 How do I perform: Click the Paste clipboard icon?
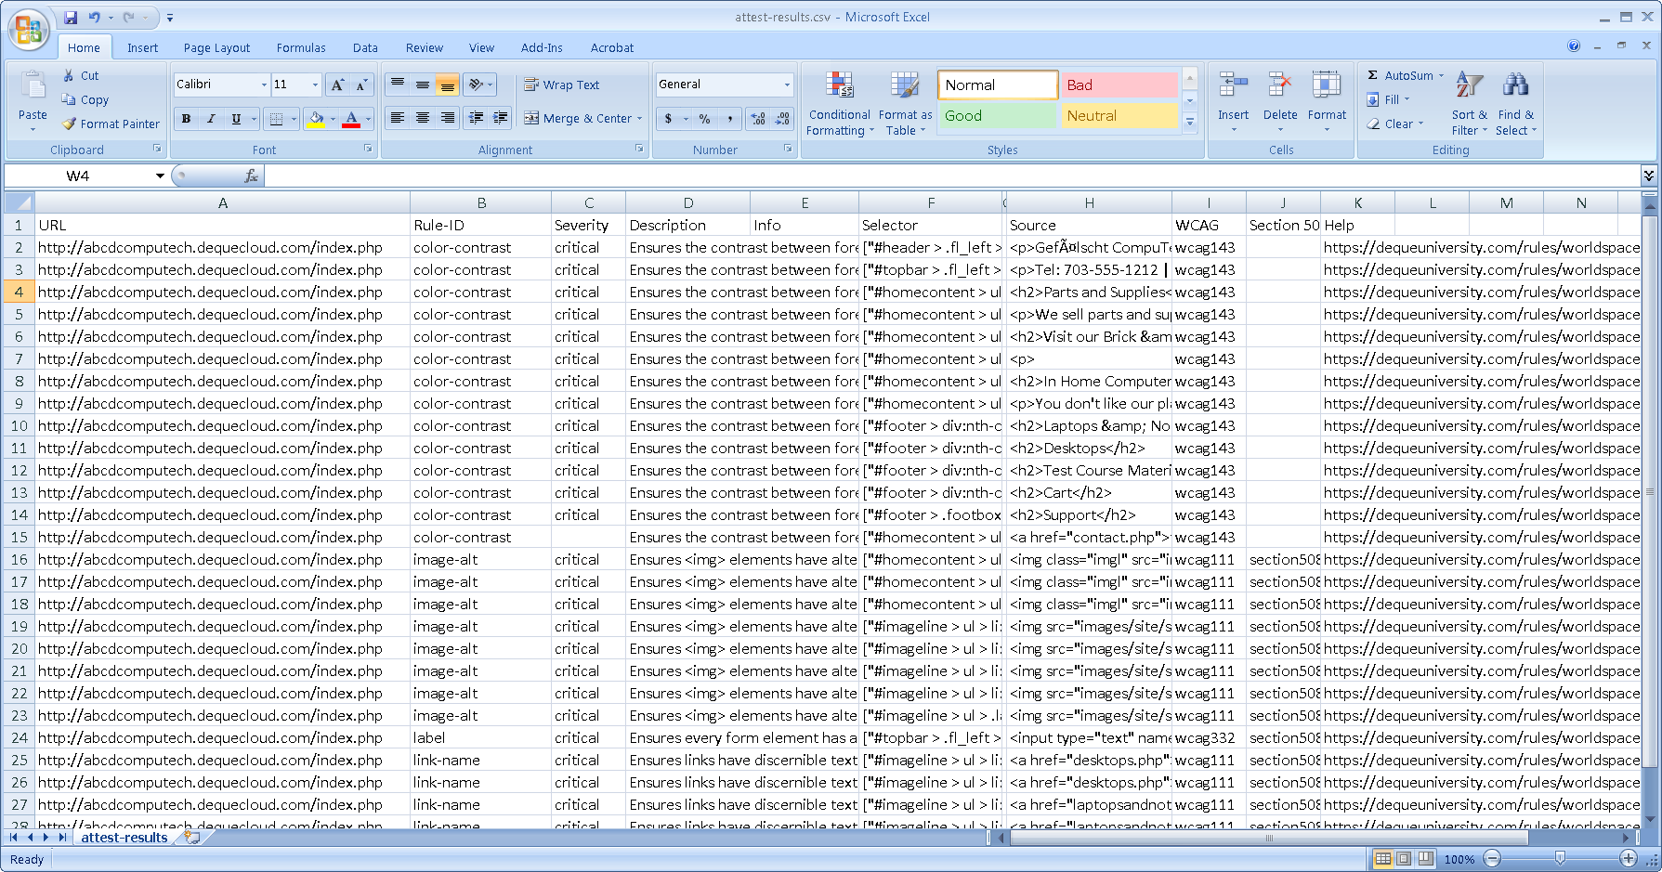(33, 86)
